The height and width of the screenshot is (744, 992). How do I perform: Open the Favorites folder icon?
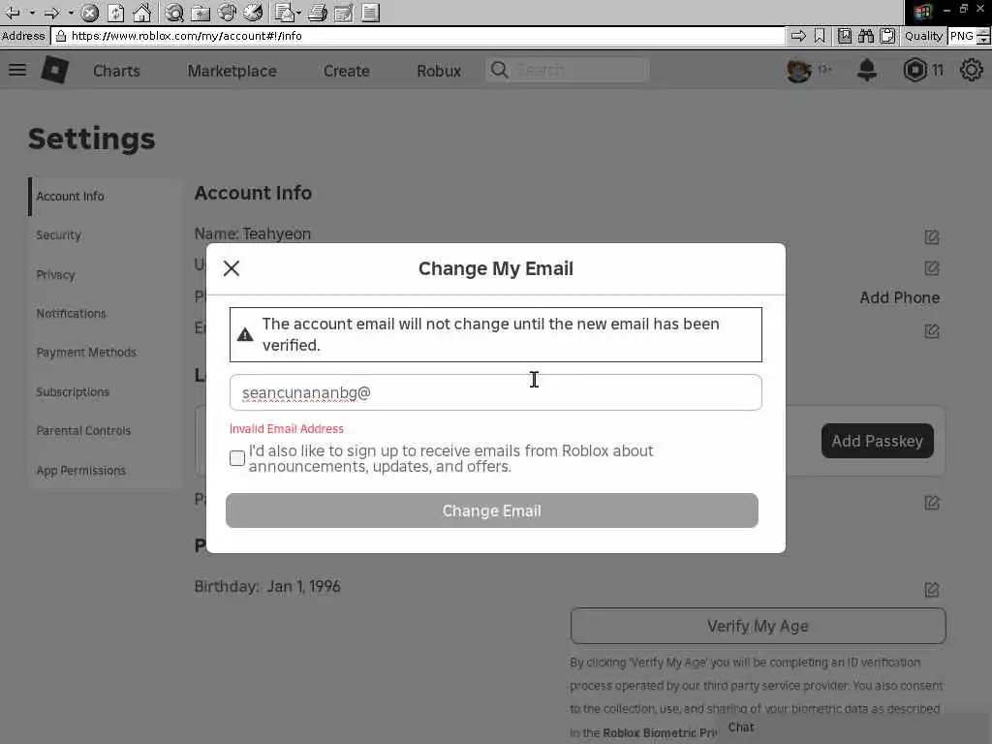201,13
